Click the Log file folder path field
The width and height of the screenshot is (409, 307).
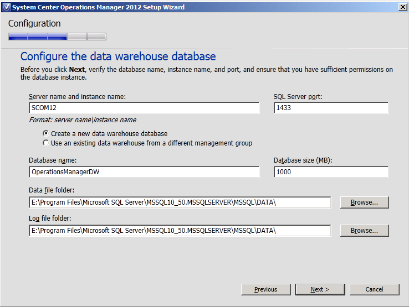[x=180, y=231]
